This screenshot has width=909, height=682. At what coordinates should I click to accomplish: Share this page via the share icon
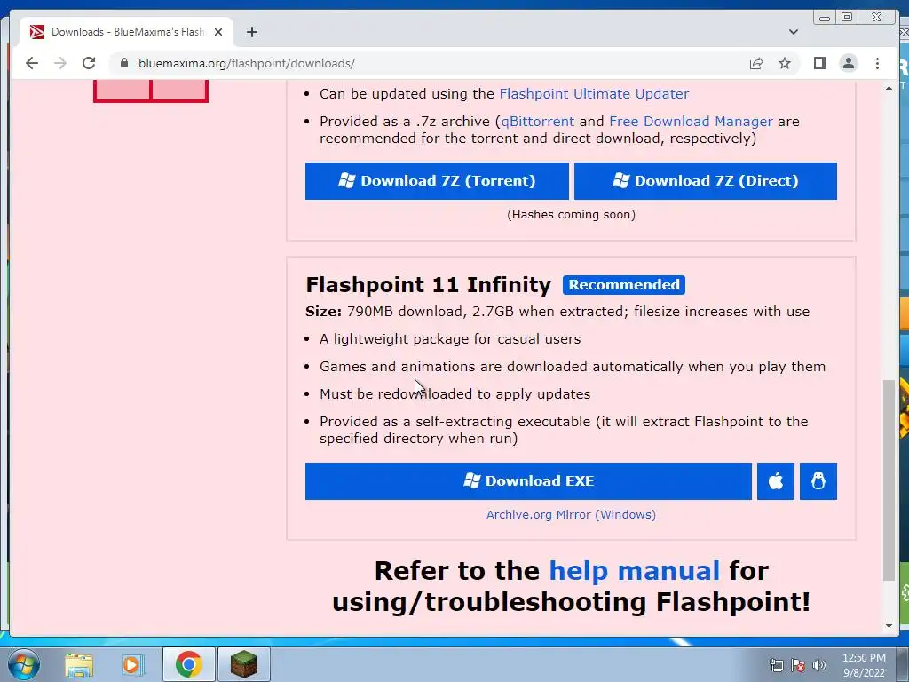pos(756,63)
